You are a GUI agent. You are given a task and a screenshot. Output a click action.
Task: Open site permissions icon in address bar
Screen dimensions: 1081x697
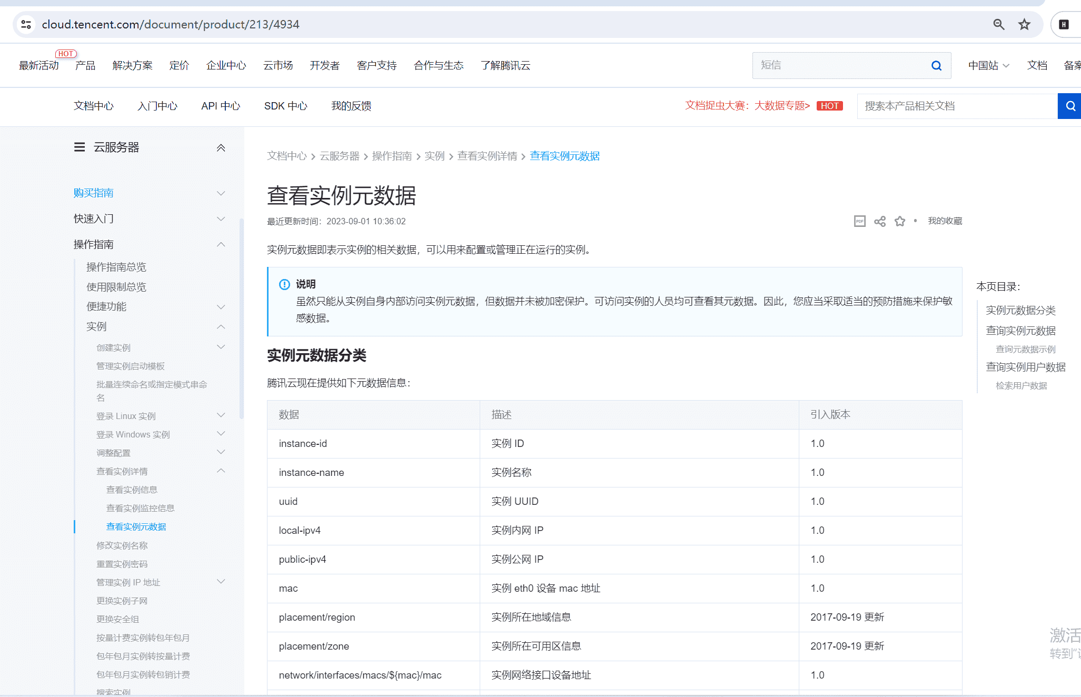26,24
